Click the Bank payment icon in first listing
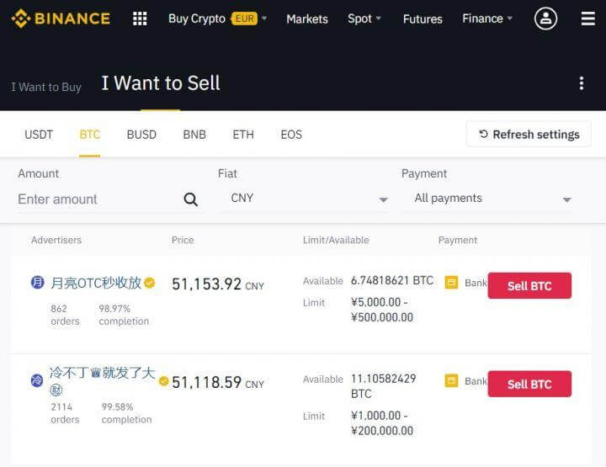The image size is (606, 467). tap(451, 283)
